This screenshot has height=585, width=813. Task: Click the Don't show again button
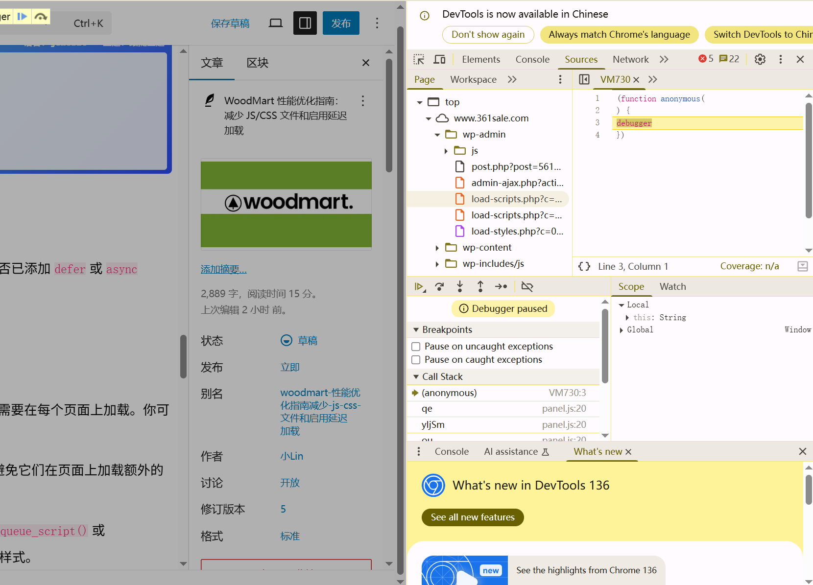click(x=488, y=34)
